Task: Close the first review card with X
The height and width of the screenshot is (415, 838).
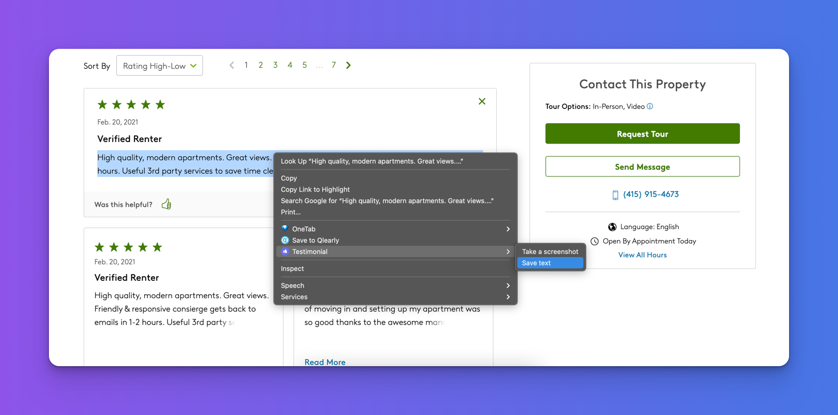Action: 482,101
